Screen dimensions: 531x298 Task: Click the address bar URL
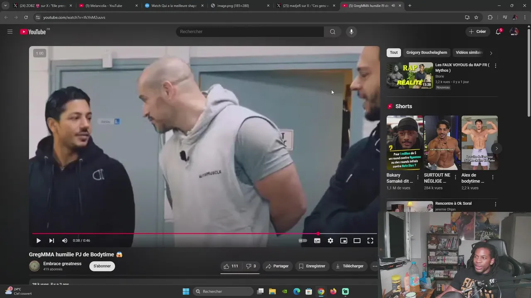pos(74,17)
